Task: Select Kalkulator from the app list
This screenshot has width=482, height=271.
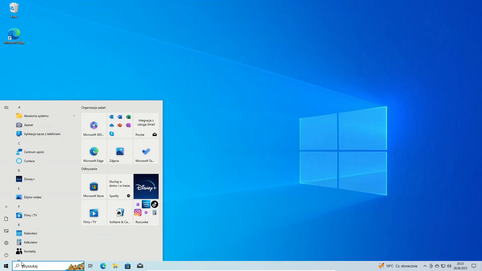Action: (30, 242)
